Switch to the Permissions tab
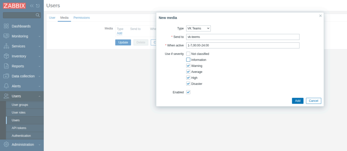This screenshot has height=151, width=347. [82, 18]
